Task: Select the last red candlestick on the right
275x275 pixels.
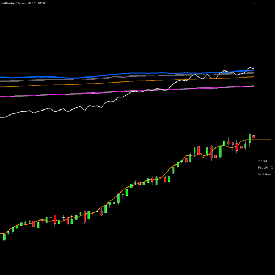Action: click(x=254, y=136)
